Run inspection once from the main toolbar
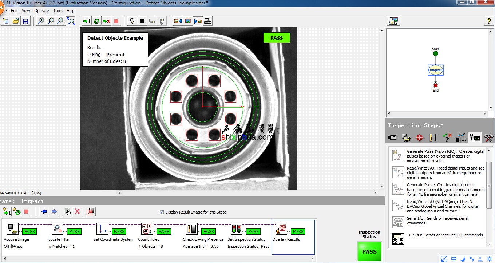Screen dimensions: 495x263 (x=87, y=21)
